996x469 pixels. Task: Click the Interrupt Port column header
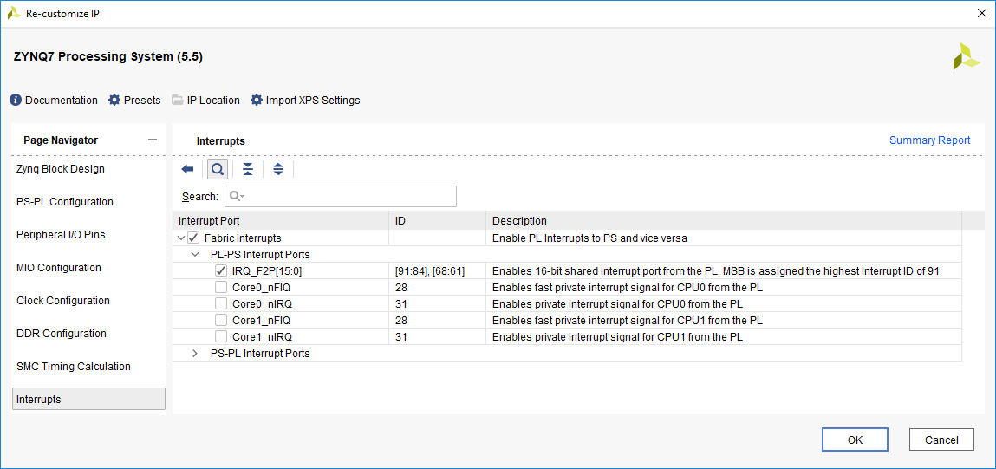(281, 221)
